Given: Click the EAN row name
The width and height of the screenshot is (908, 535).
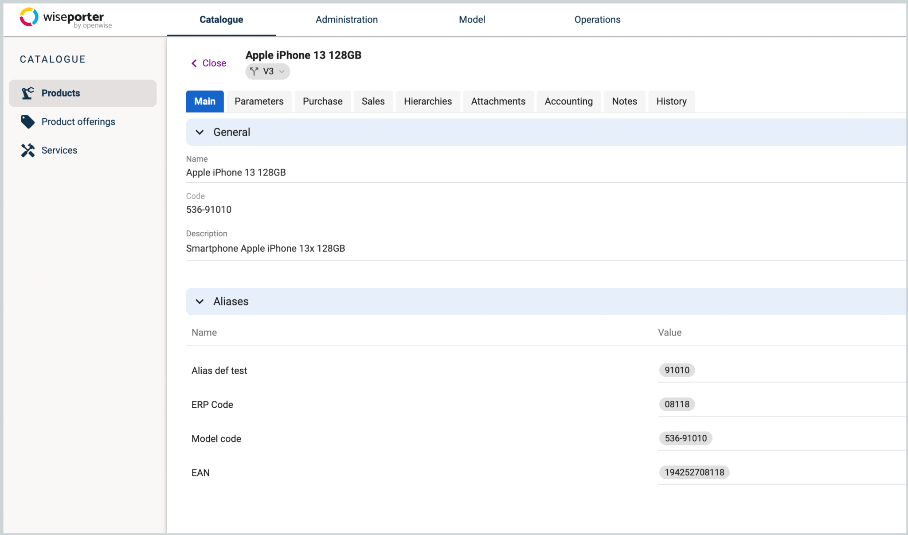Looking at the screenshot, I should pyautogui.click(x=201, y=473).
